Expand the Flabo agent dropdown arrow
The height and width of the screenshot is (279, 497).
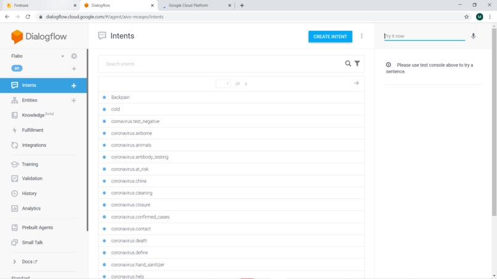click(x=62, y=56)
